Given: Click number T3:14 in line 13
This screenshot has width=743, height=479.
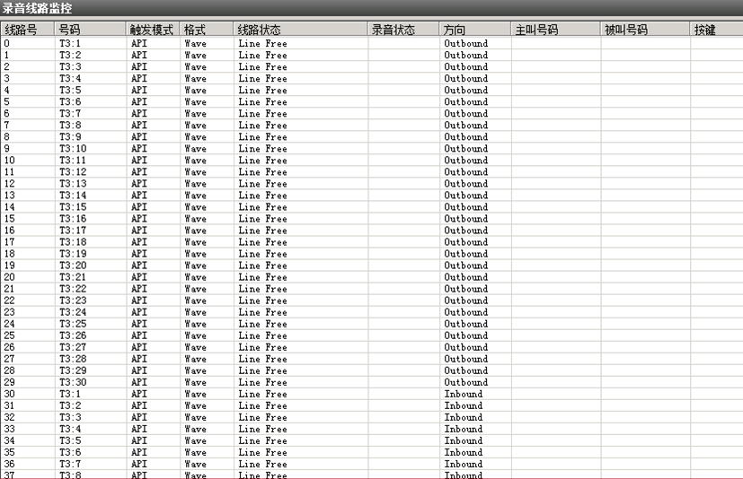Looking at the screenshot, I should pyautogui.click(x=73, y=195).
